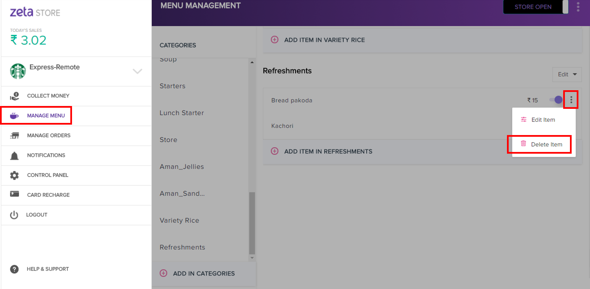Open Help & Support link
The image size is (590, 289).
[40, 269]
